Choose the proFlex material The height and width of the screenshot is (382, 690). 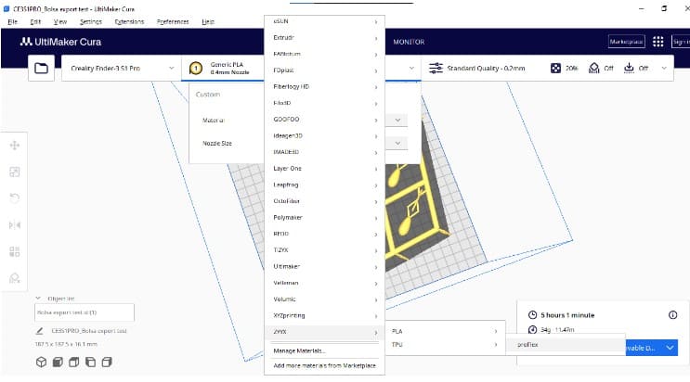(x=565, y=345)
